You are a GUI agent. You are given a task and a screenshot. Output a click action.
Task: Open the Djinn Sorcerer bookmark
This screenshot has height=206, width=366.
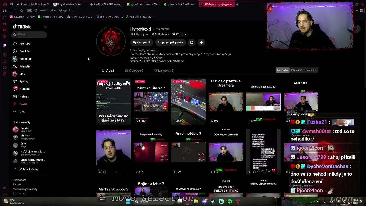point(110,17)
